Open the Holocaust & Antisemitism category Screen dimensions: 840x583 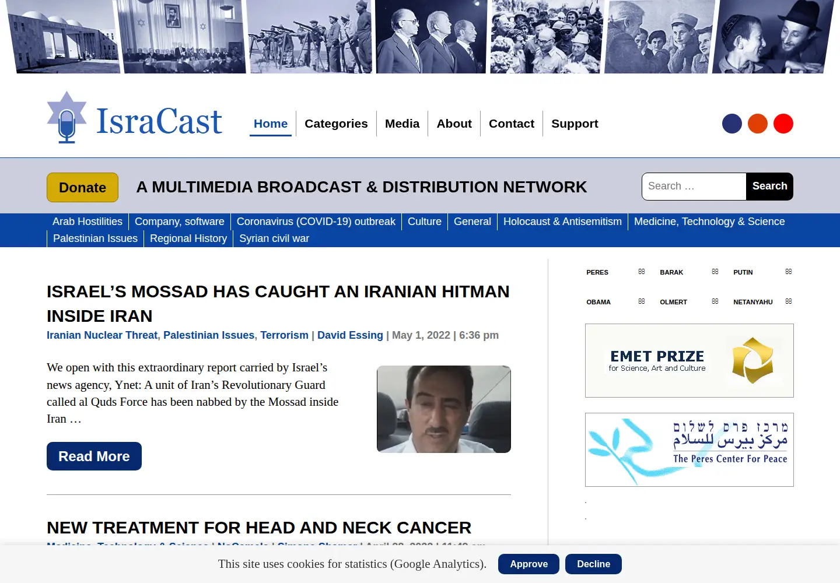[562, 222]
